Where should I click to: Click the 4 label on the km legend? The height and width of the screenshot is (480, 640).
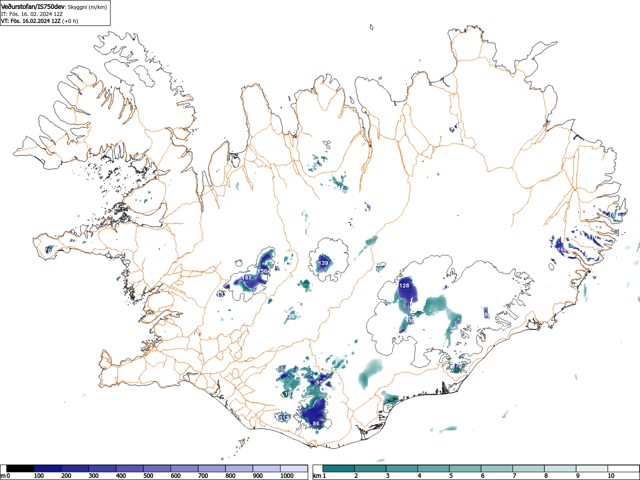point(419,476)
